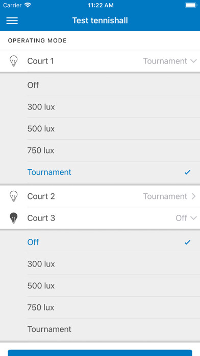Choose 500 lux for Court 1

click(100, 129)
